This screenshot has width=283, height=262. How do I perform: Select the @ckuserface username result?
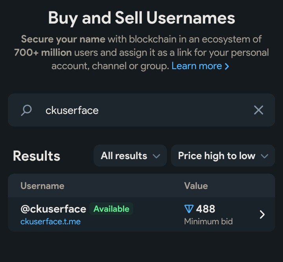point(53,209)
